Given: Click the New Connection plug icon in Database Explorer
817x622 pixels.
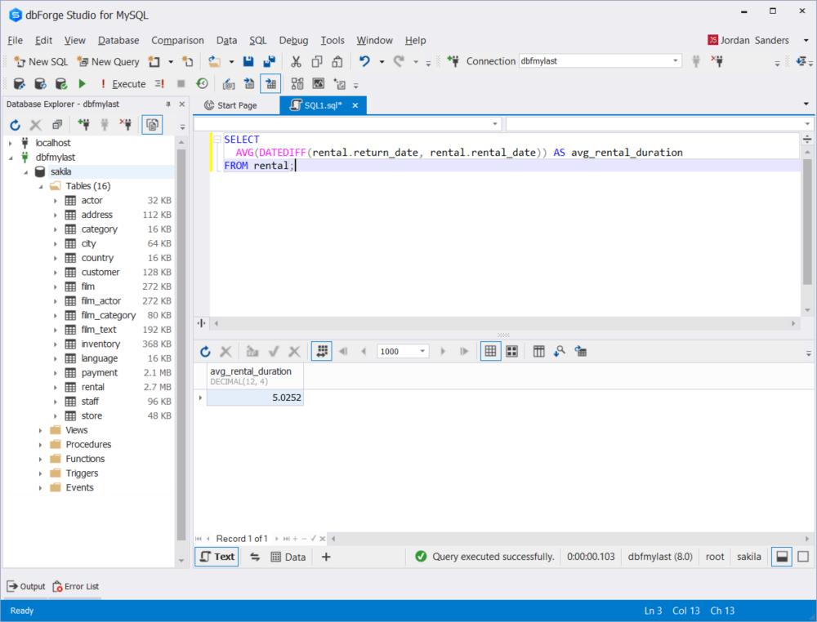Looking at the screenshot, I should (x=83, y=125).
